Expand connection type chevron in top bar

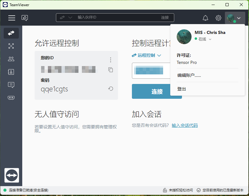pyautogui.click(x=70, y=18)
